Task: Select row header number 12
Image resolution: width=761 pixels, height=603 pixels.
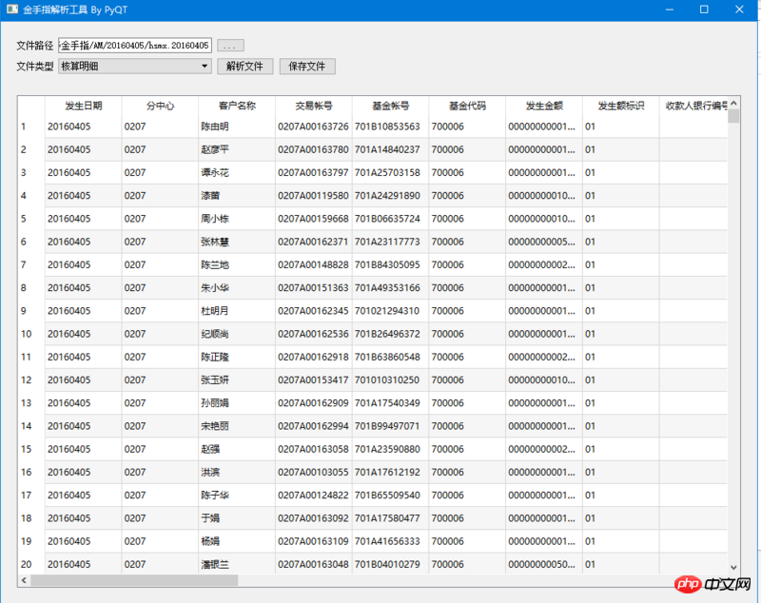Action: (30, 380)
